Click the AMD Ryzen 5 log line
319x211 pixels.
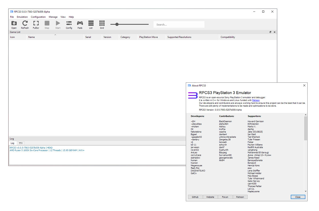tap(47, 151)
